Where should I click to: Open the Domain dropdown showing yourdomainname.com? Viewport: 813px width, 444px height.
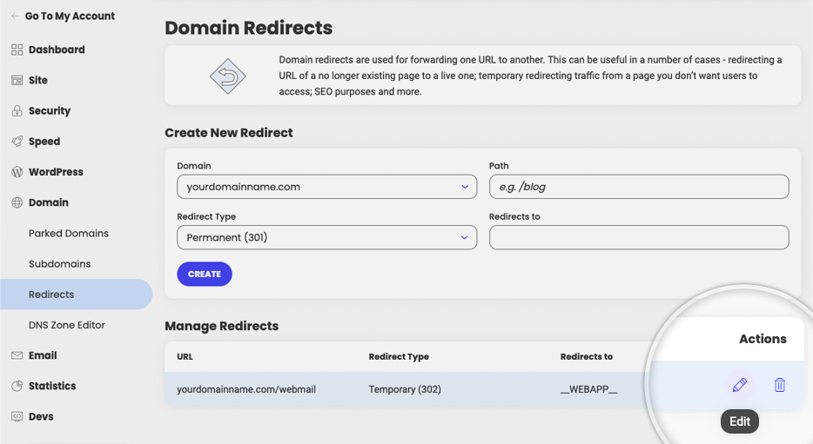tap(326, 187)
